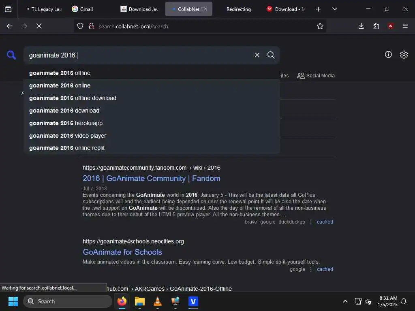This screenshot has height=311, width=415.
Task: View site security lock information
Action: pyautogui.click(x=92, y=26)
